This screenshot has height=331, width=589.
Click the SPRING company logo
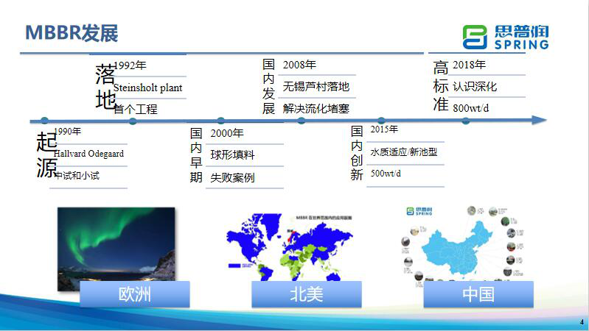(x=506, y=37)
